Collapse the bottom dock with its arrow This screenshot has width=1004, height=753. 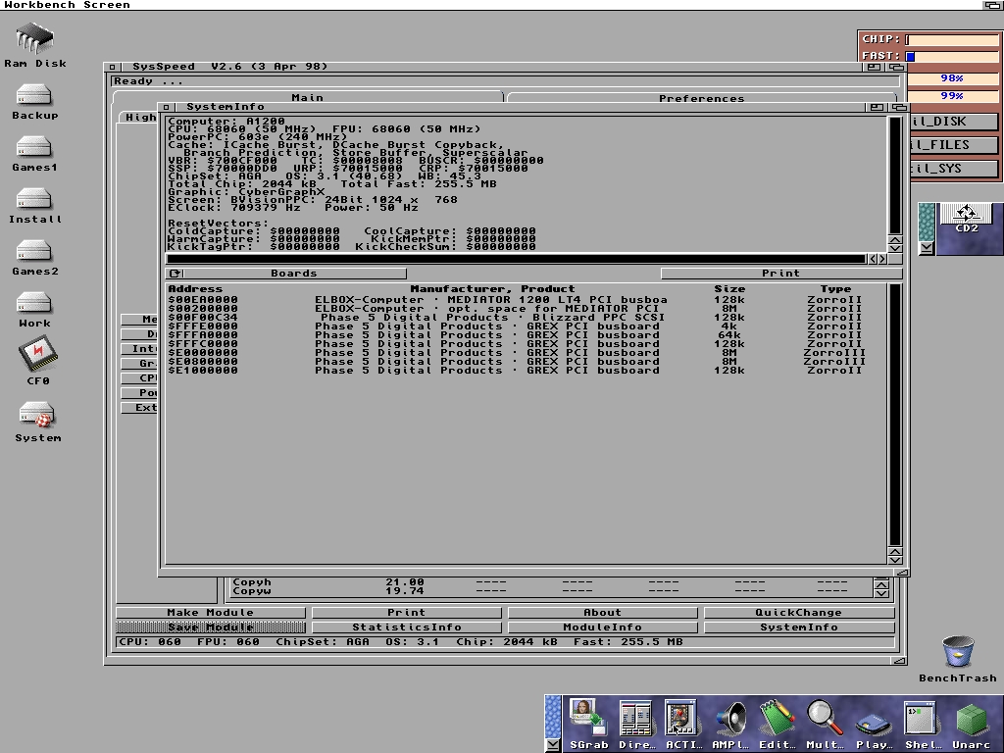(x=553, y=745)
